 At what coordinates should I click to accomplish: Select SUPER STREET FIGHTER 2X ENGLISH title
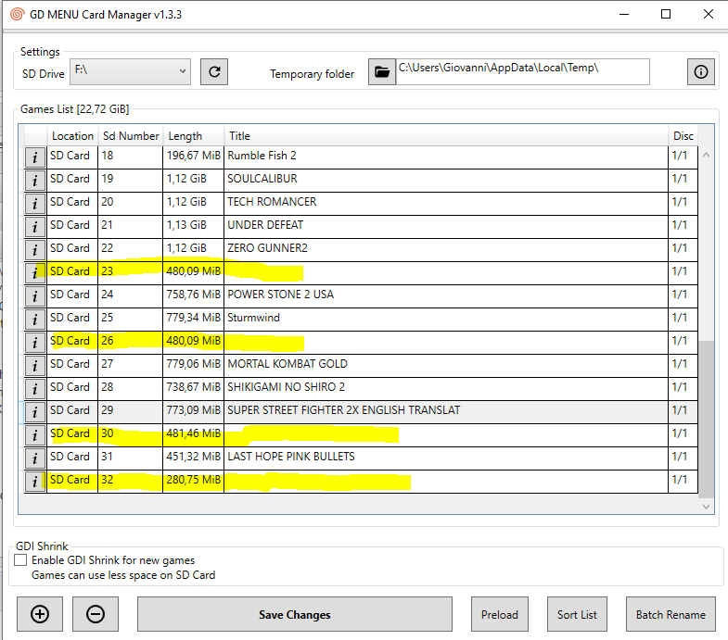click(x=446, y=412)
